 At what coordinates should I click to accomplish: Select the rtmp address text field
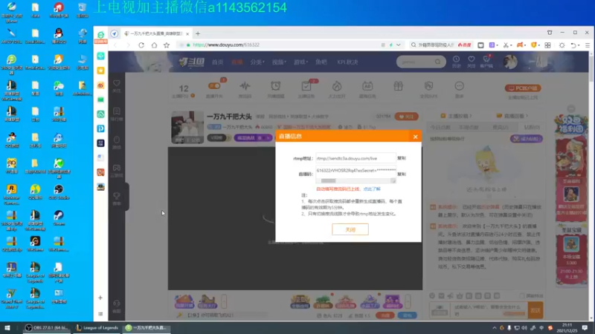(356, 158)
